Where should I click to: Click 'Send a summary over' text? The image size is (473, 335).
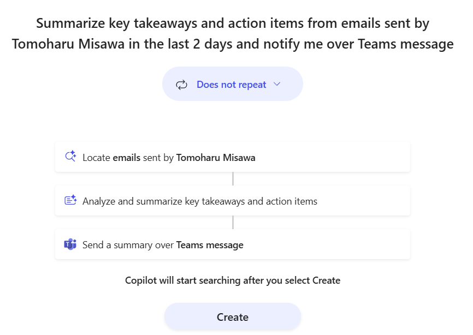(x=128, y=245)
